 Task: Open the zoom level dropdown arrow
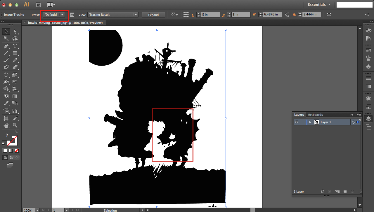[x=37, y=210]
